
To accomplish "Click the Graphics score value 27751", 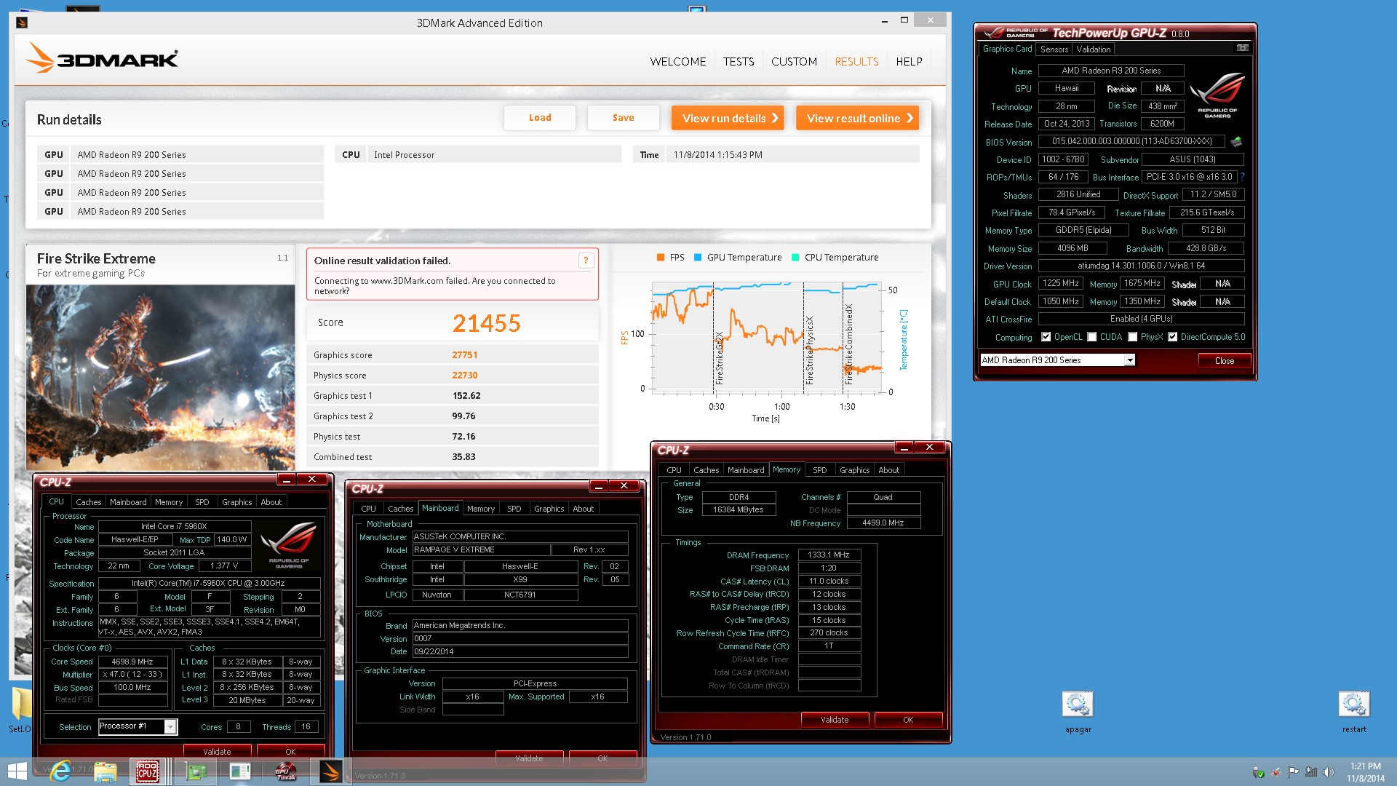I will click(x=465, y=355).
